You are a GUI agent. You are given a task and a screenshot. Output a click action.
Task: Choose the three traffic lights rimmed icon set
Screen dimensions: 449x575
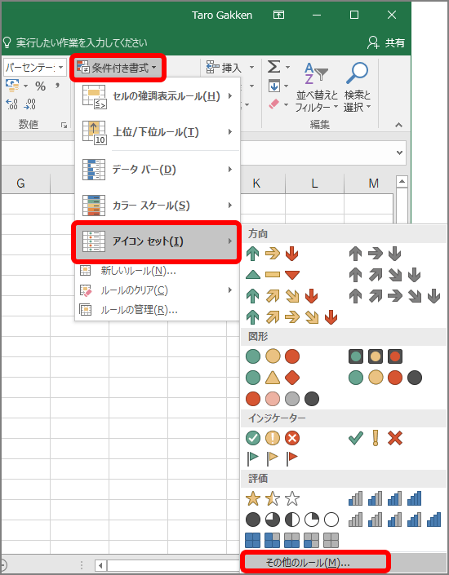[376, 356]
